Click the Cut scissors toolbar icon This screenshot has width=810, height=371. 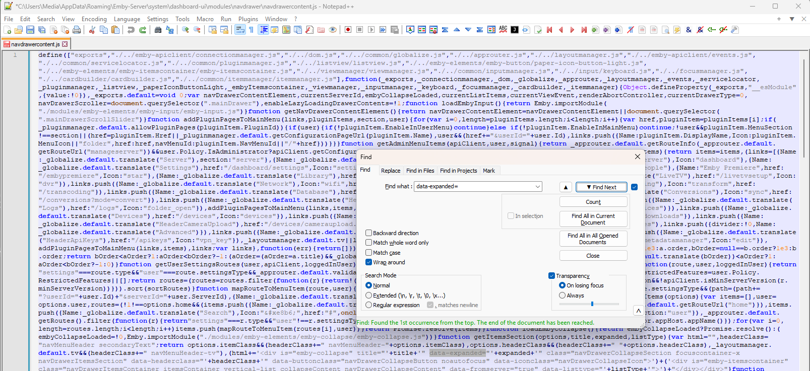click(x=92, y=30)
